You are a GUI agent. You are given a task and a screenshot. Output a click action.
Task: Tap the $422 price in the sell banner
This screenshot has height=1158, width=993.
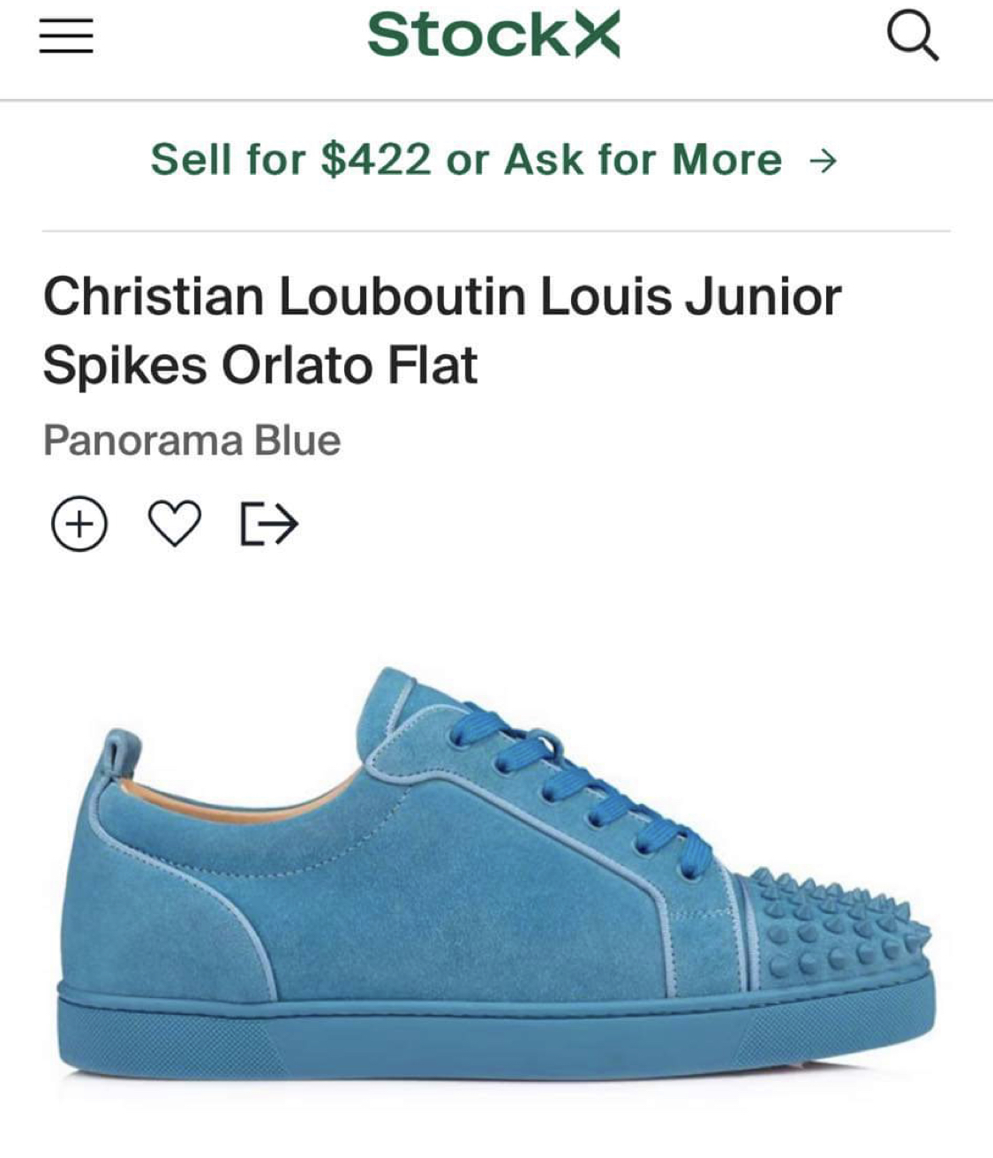376,161
